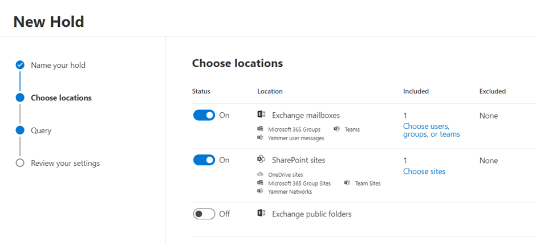The height and width of the screenshot is (245, 536).
Task: Click the Microsoft 365 Group Sites text
Action: coord(299,183)
